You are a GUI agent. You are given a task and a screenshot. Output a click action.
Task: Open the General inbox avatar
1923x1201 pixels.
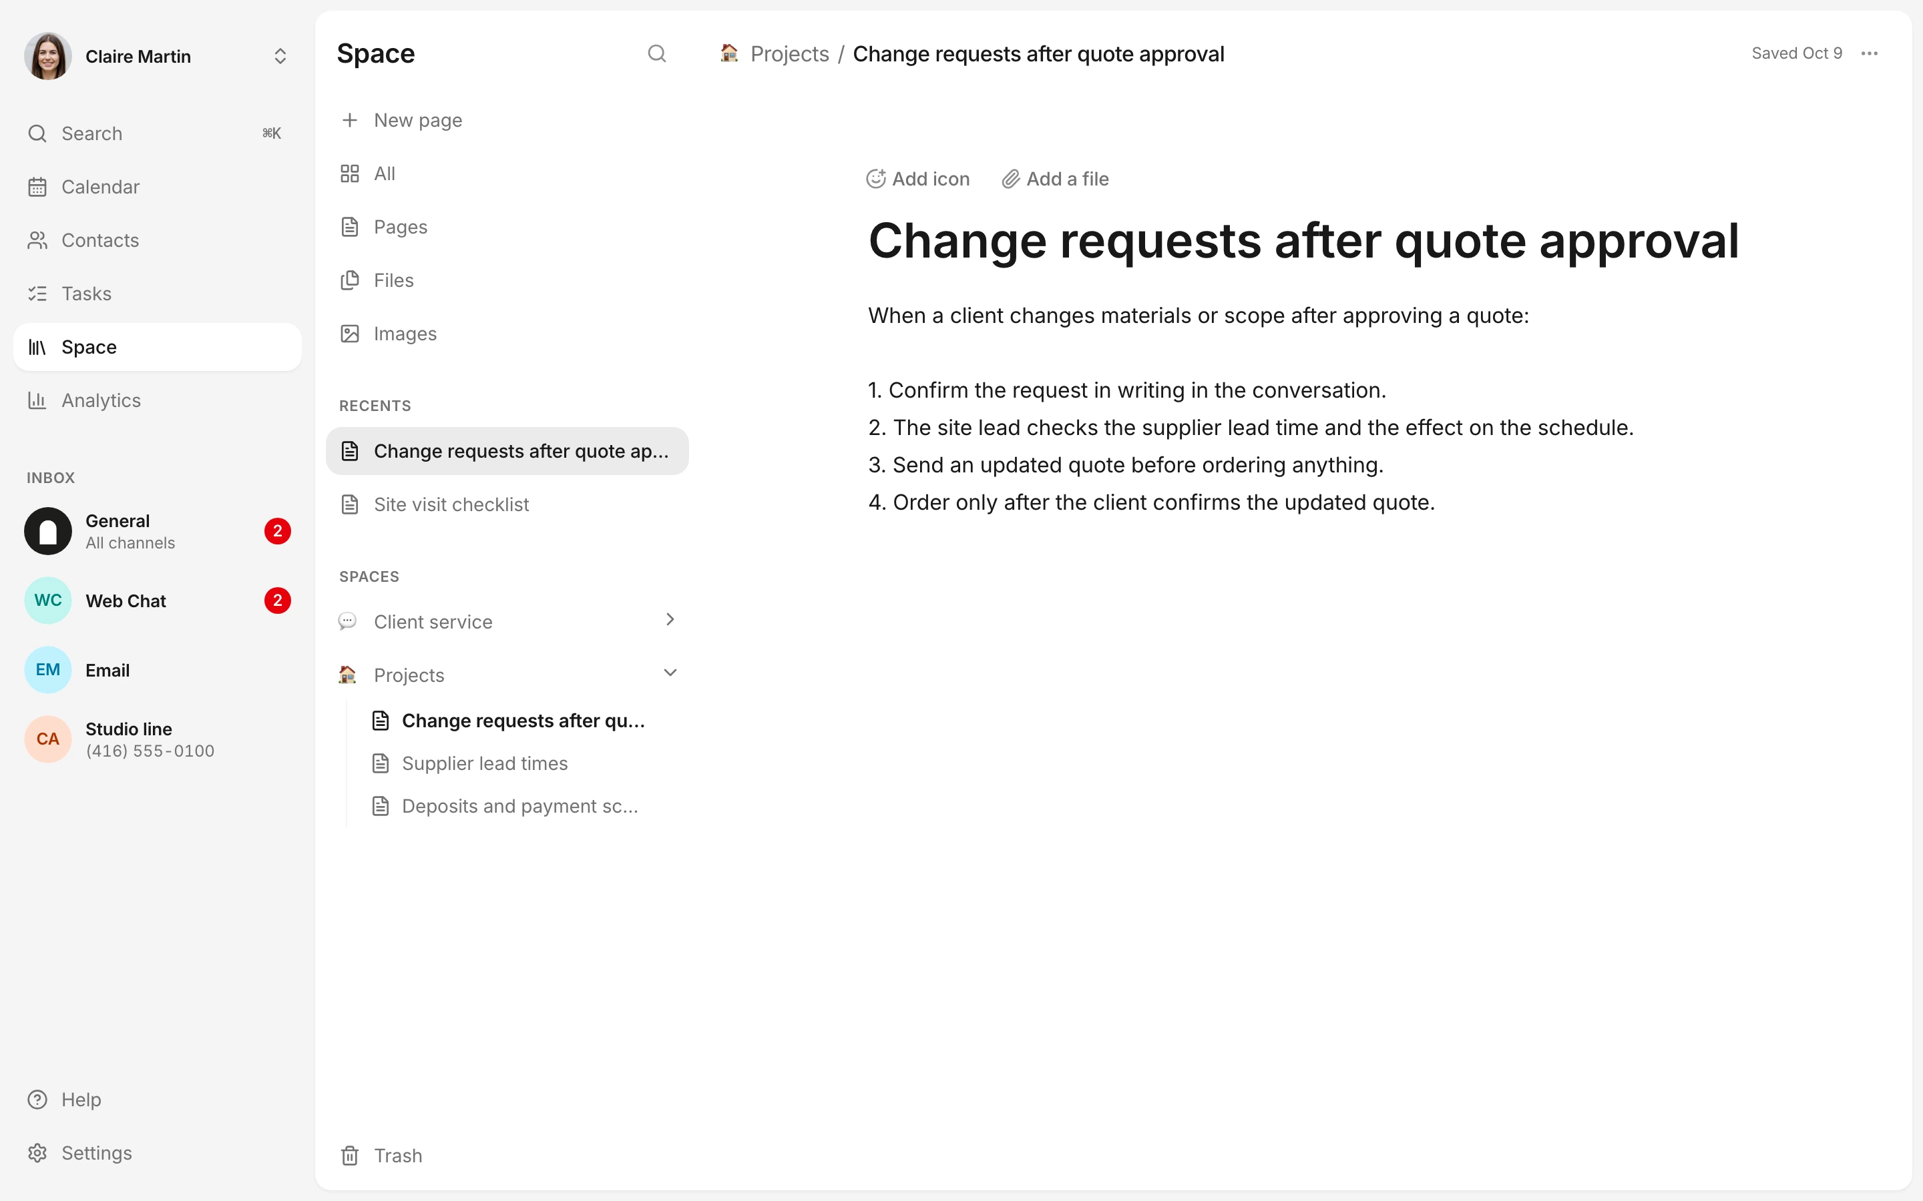point(47,531)
